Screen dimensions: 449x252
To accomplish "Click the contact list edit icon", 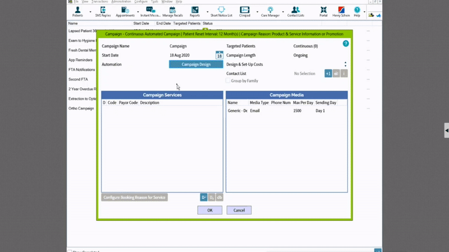I will click(x=336, y=73).
